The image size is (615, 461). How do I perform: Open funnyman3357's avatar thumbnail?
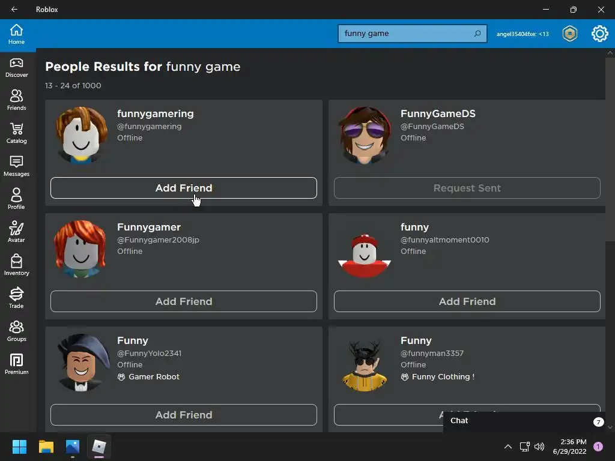coord(365,362)
